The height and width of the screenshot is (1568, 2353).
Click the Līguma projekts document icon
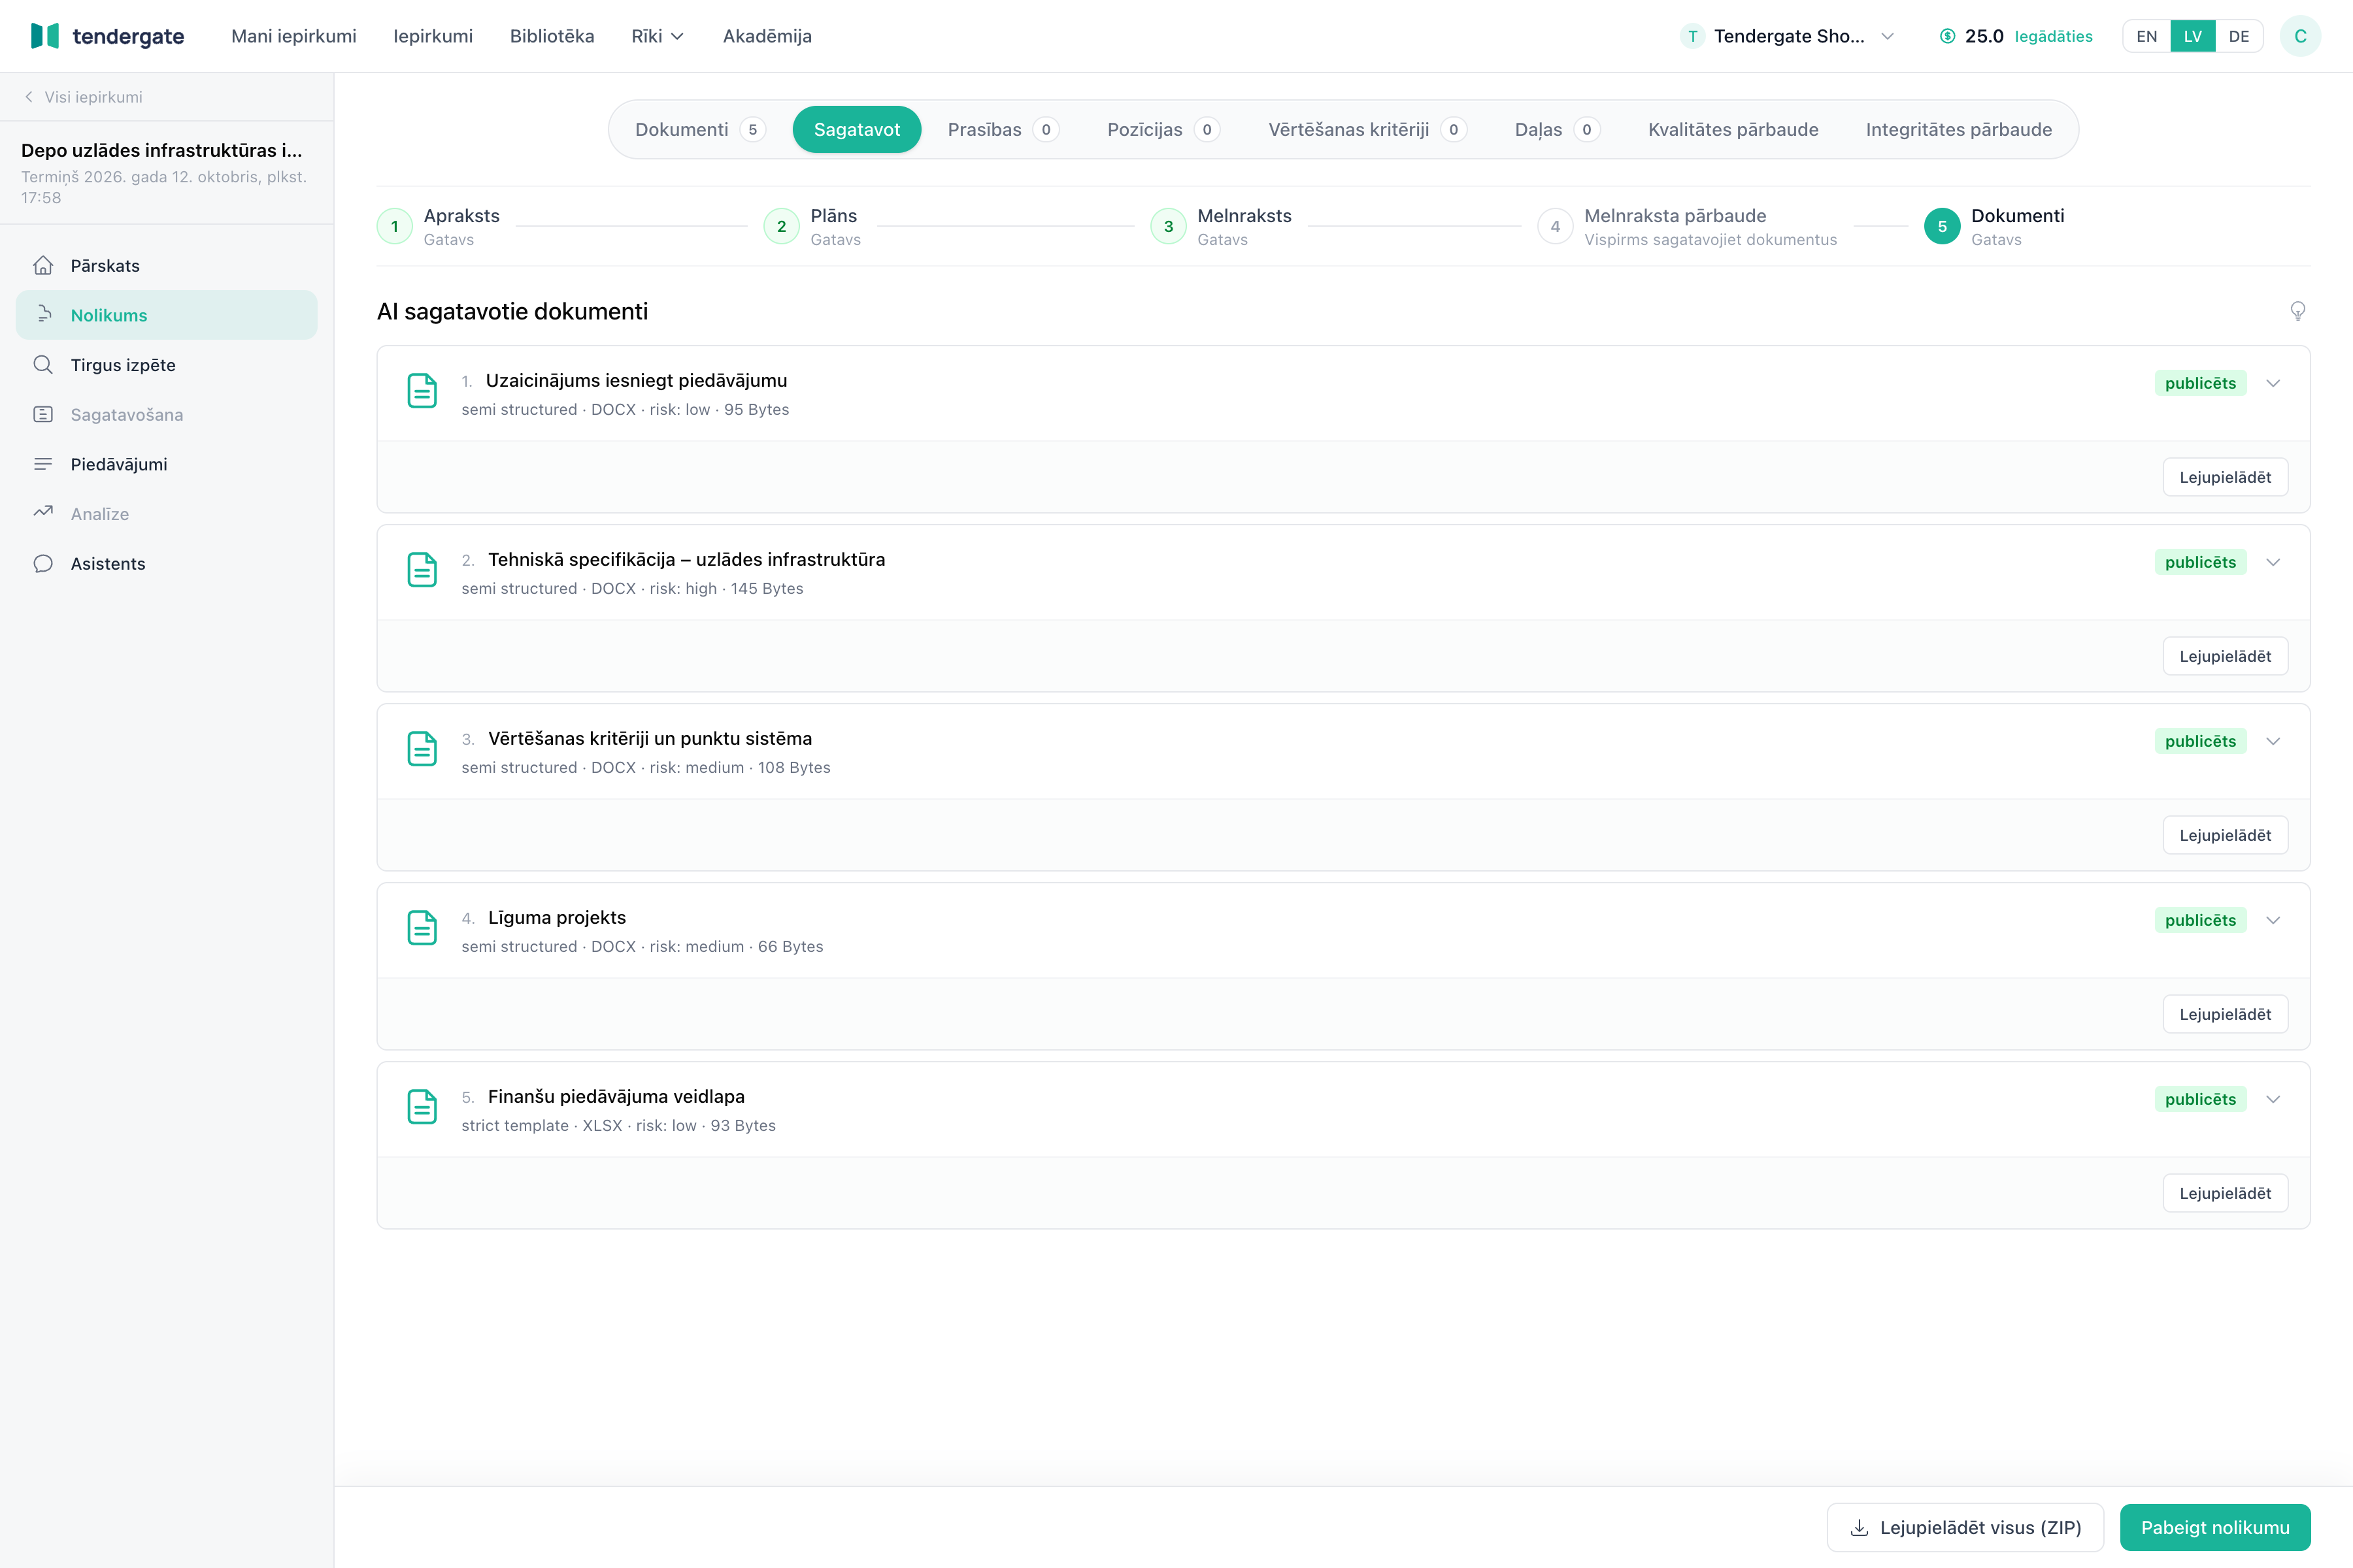point(422,927)
